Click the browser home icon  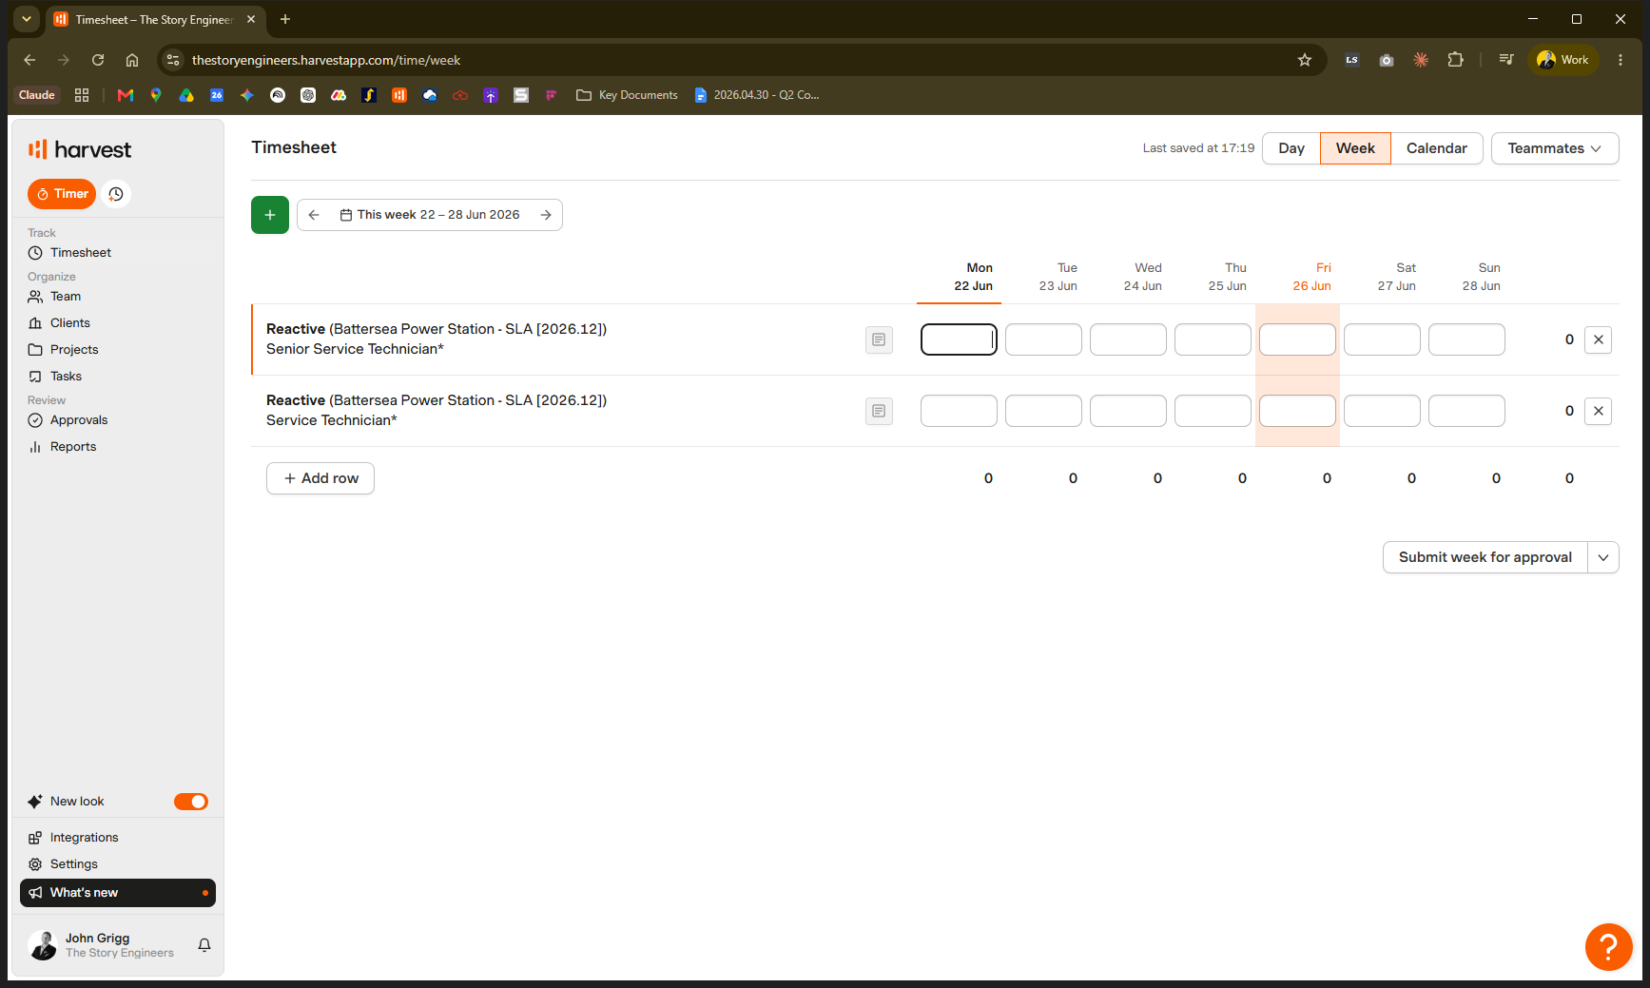[x=132, y=60]
